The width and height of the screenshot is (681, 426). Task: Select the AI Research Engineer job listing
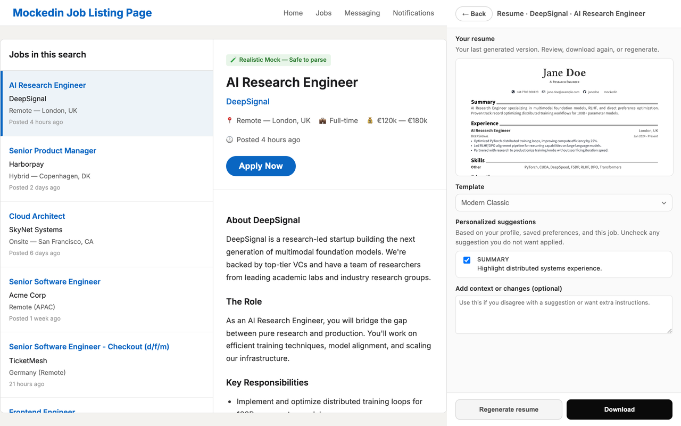(x=107, y=103)
